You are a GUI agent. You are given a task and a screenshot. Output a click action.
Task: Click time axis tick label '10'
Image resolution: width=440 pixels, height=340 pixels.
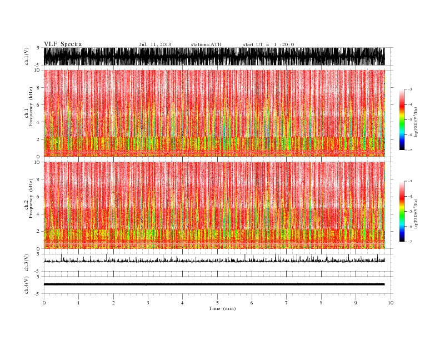coord(391,303)
